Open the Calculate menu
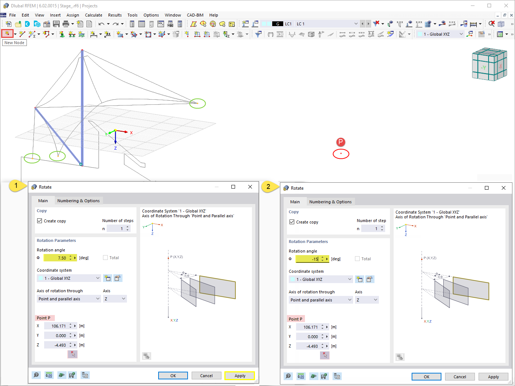Image resolution: width=515 pixels, height=386 pixels. 93,15
